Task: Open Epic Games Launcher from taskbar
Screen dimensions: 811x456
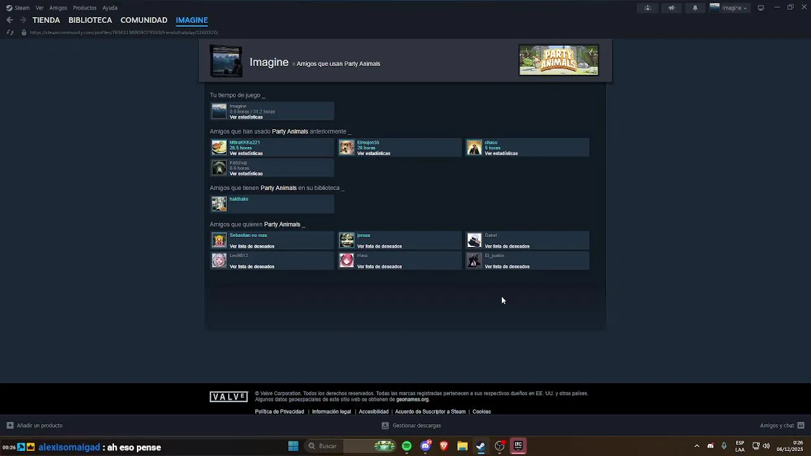Action: pos(518,446)
